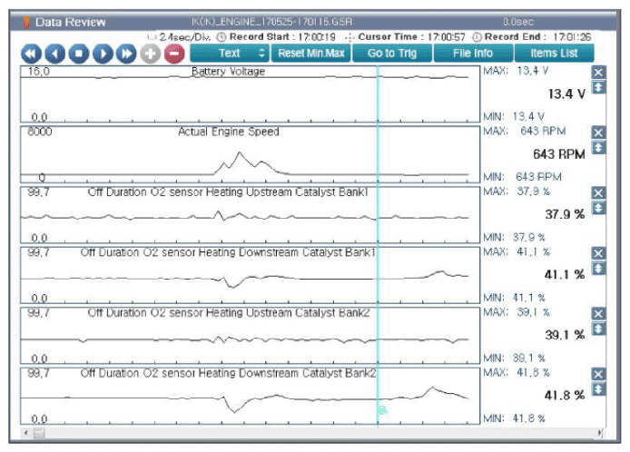Zoom out with the red minus icon

[x=172, y=54]
